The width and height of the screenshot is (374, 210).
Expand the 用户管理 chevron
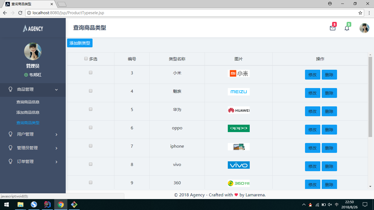coord(56,135)
